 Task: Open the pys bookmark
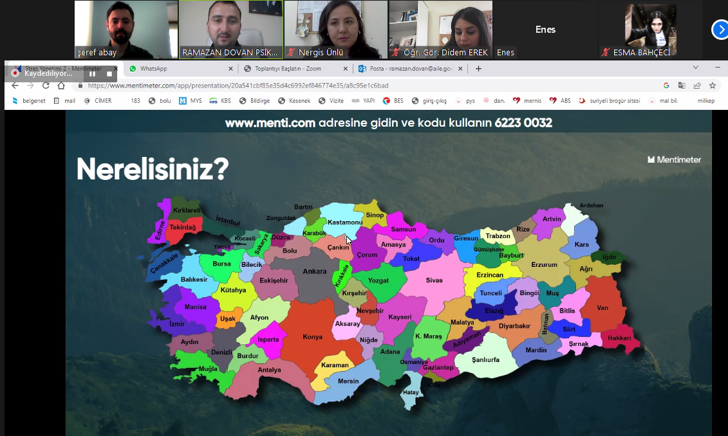(x=465, y=101)
